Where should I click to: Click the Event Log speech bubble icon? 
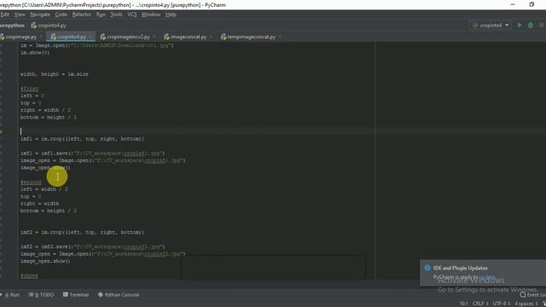click(523, 295)
